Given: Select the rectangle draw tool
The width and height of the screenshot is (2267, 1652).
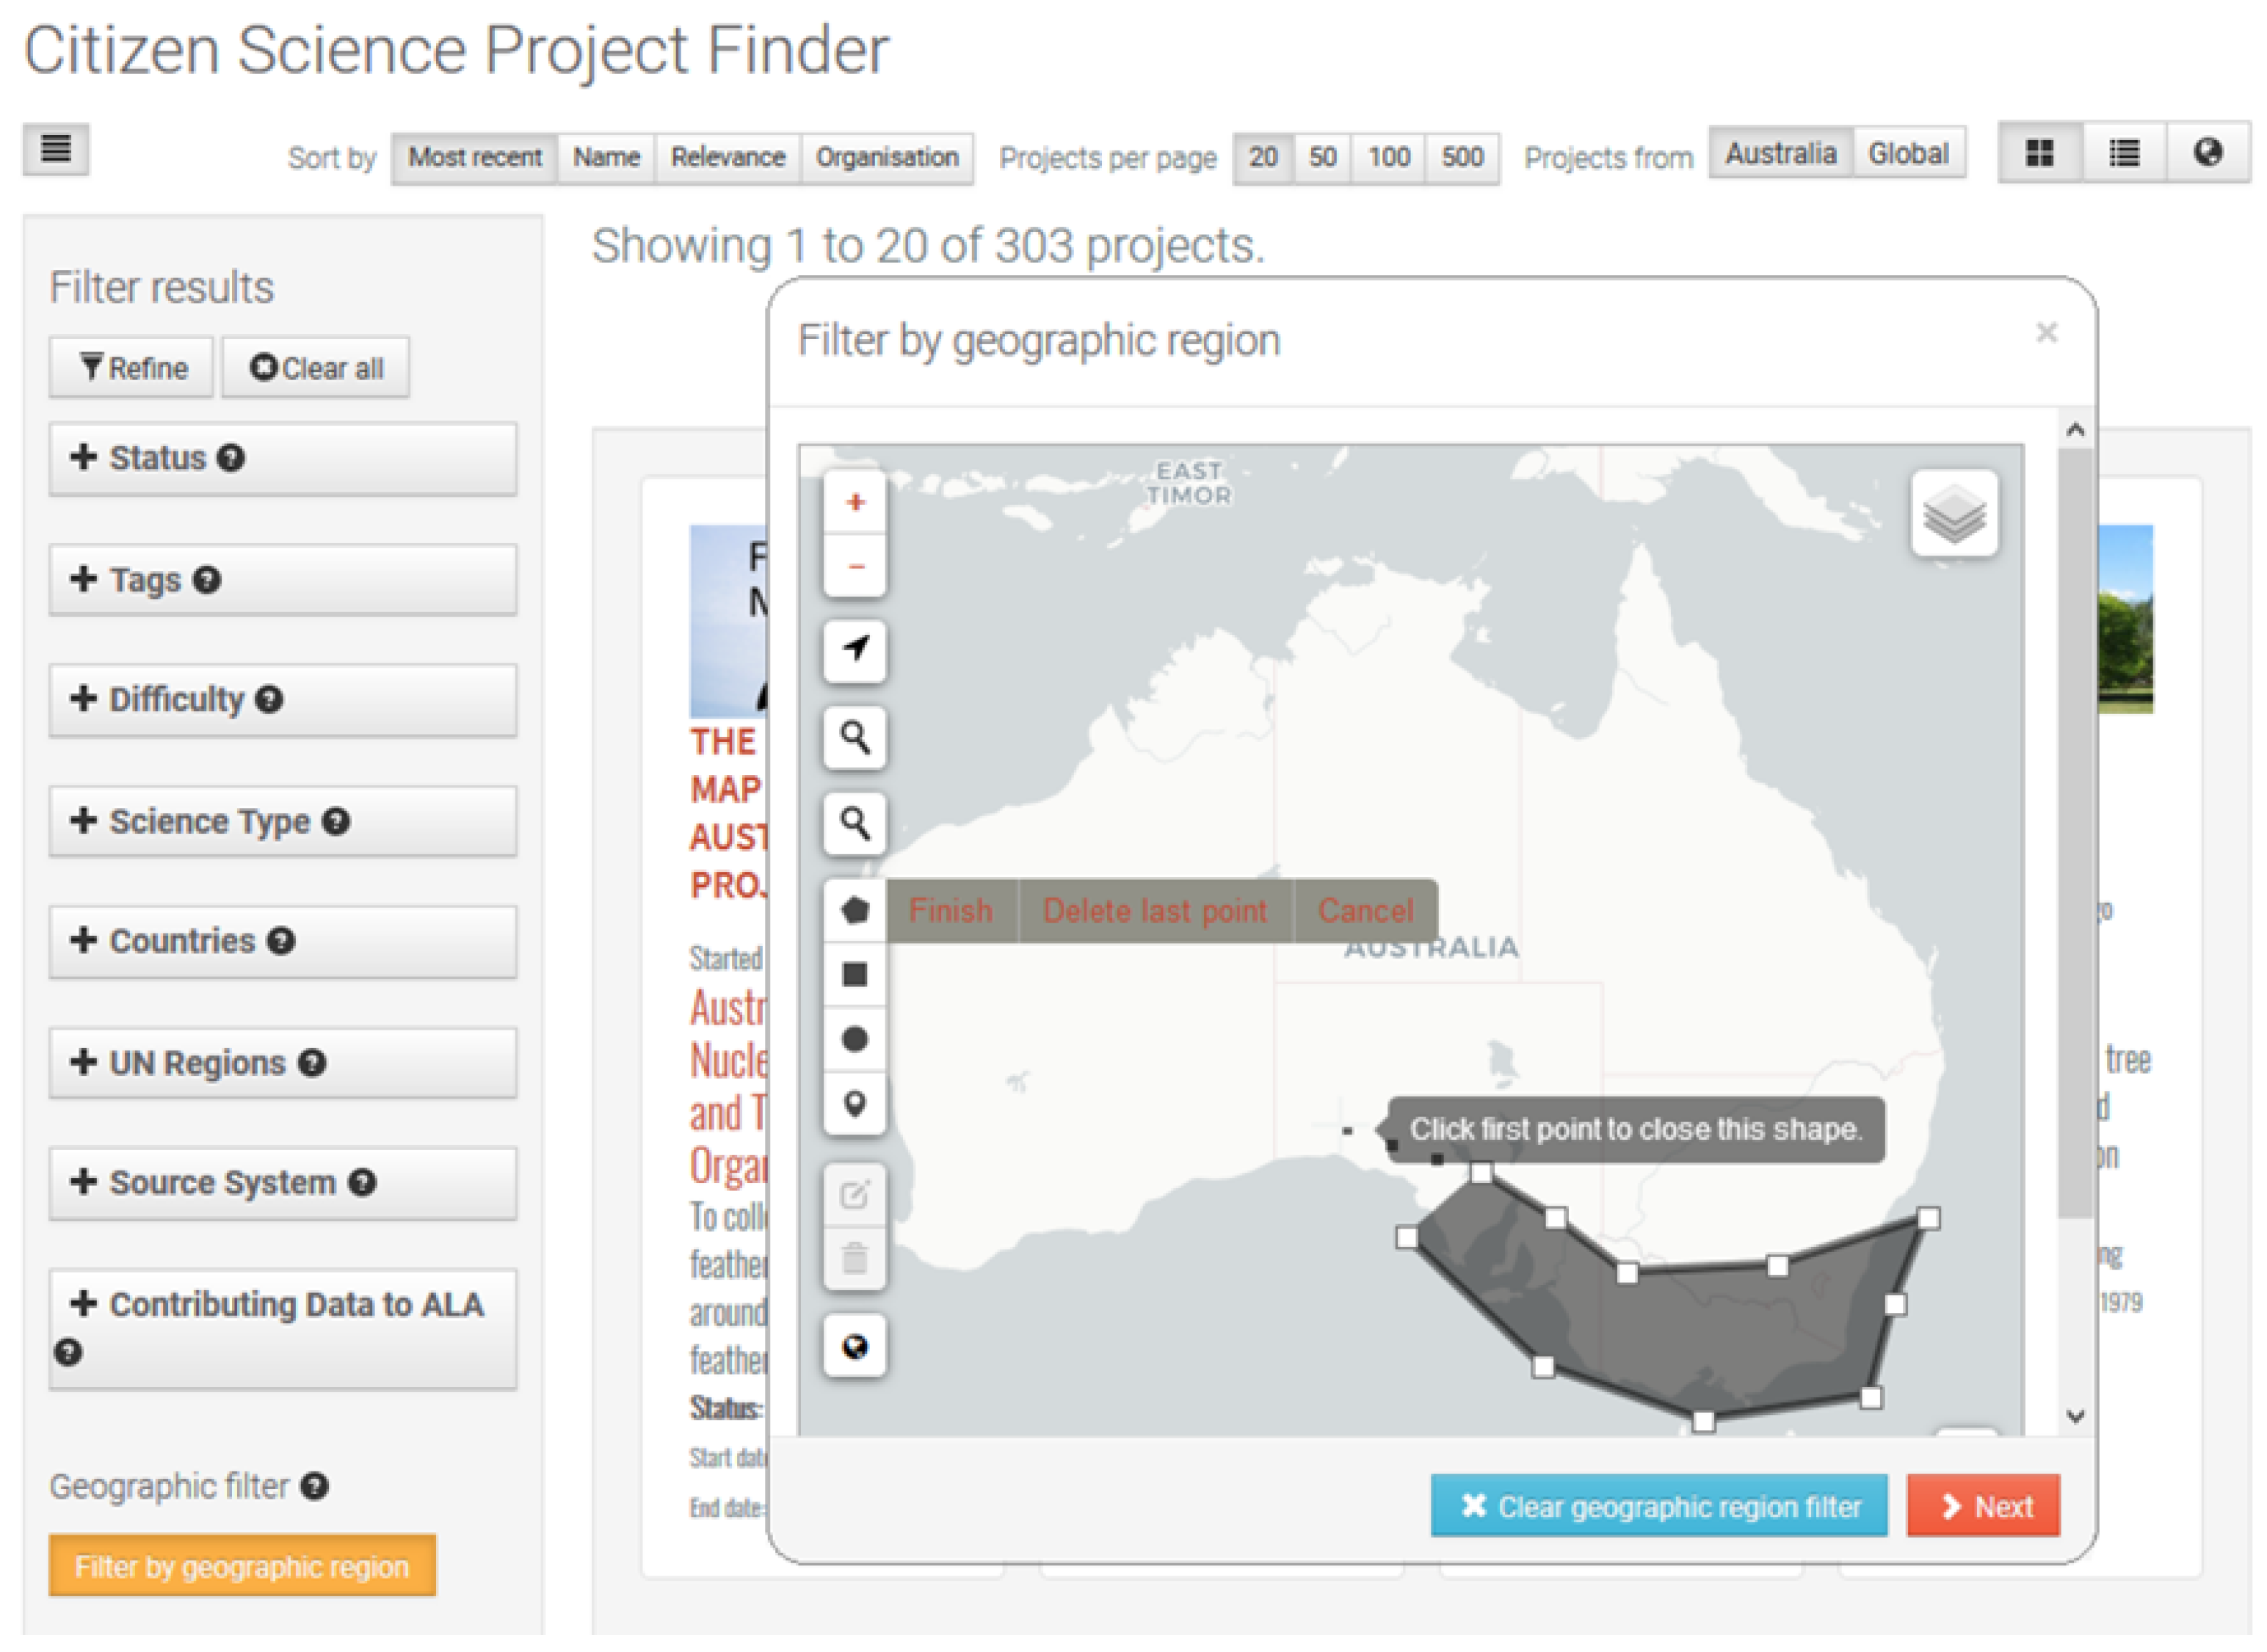Looking at the screenshot, I should click(855, 975).
